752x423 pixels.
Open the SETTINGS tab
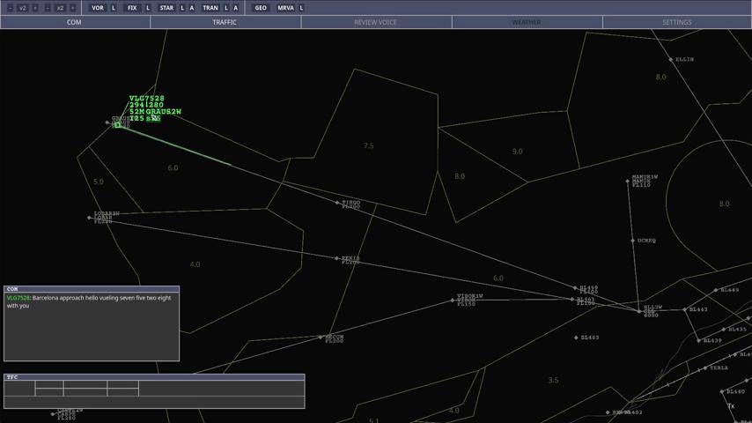click(x=676, y=22)
